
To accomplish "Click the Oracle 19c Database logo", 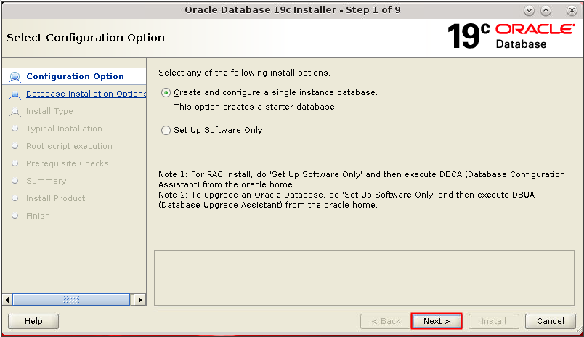I will coord(511,36).
